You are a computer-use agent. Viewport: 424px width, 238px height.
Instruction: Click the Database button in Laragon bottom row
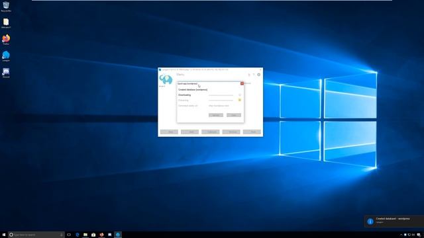click(211, 132)
